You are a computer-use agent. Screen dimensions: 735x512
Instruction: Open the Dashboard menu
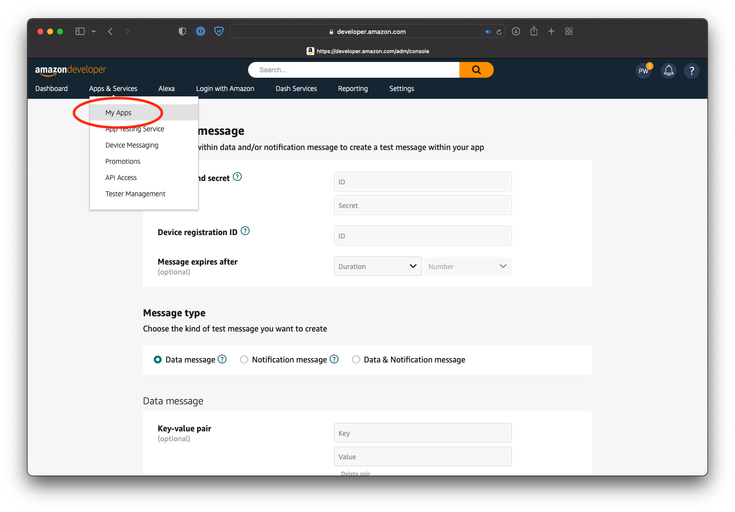(x=52, y=89)
